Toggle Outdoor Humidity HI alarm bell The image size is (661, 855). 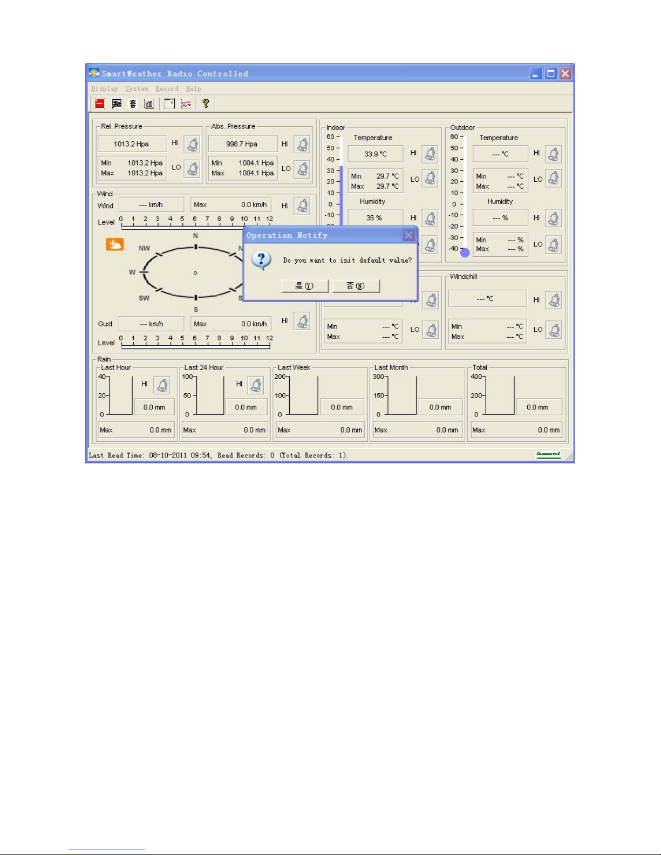pyautogui.click(x=554, y=218)
